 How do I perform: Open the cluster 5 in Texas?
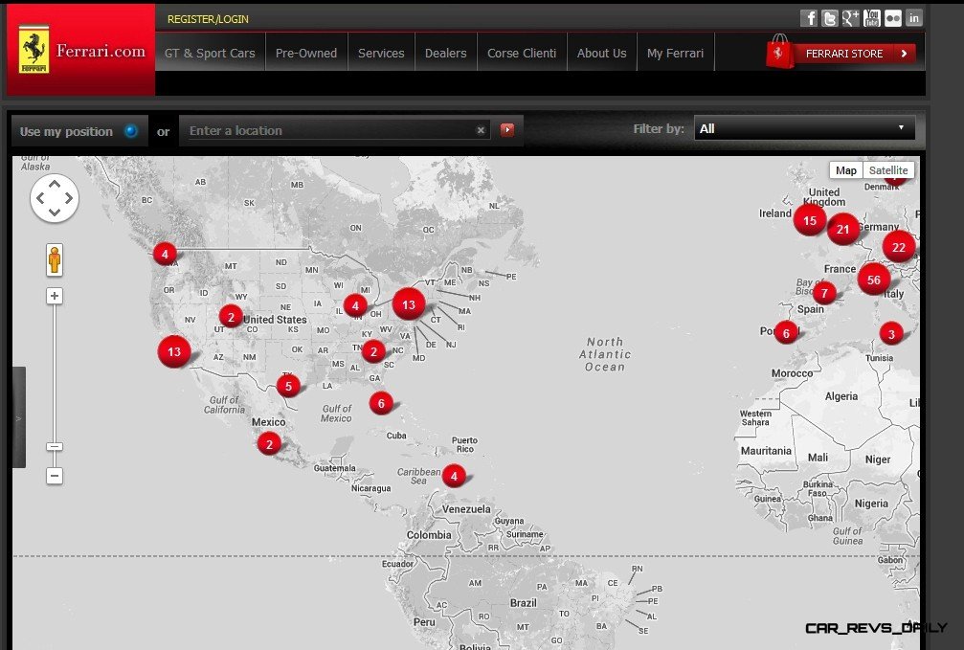coord(288,386)
